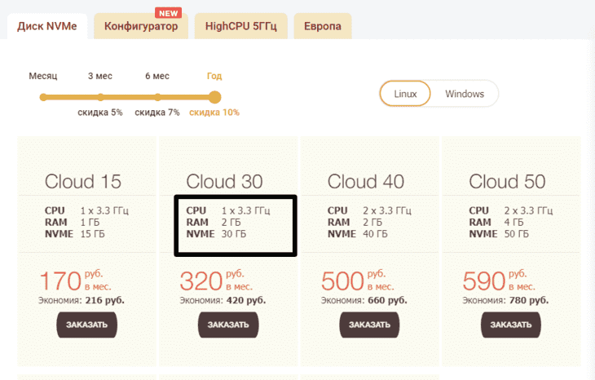This screenshot has width=595, height=380.
Task: Select the Европа tab
Action: (323, 26)
